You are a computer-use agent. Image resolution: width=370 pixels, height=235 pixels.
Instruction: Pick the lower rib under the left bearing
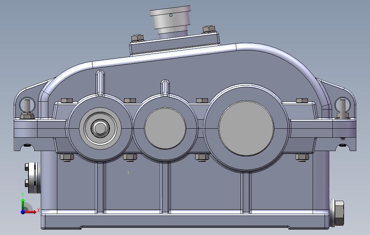[x=100, y=188]
